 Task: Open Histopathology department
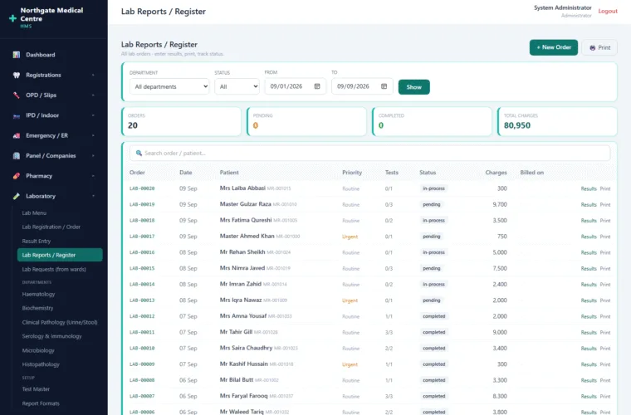point(41,364)
